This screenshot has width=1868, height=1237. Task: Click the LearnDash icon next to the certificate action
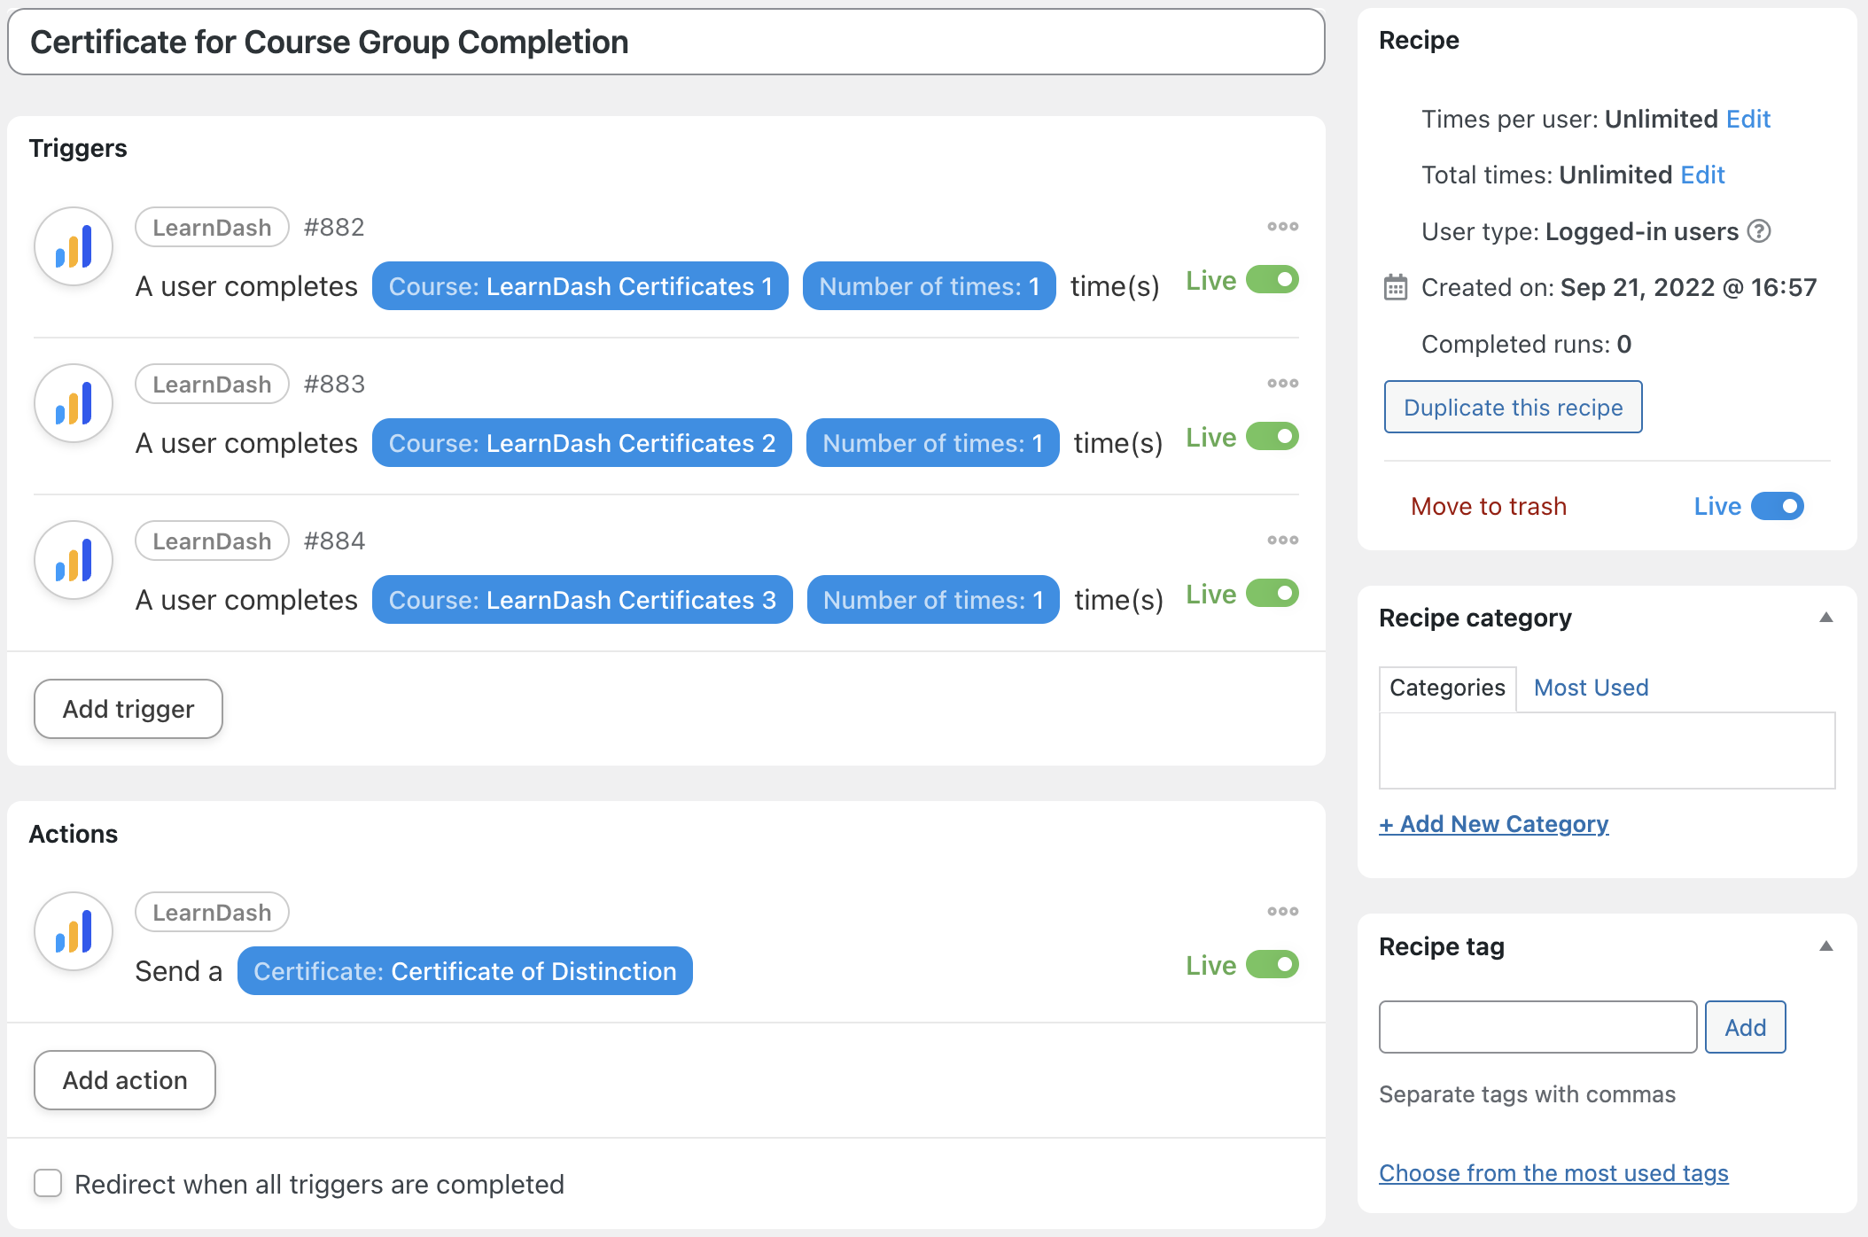coord(73,931)
